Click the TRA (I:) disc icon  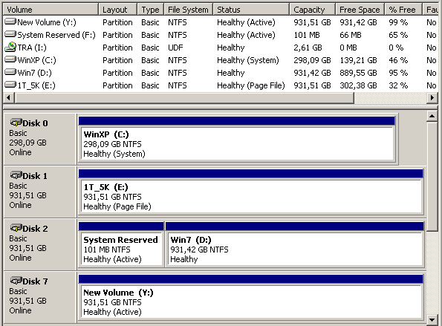pyautogui.click(x=10, y=47)
